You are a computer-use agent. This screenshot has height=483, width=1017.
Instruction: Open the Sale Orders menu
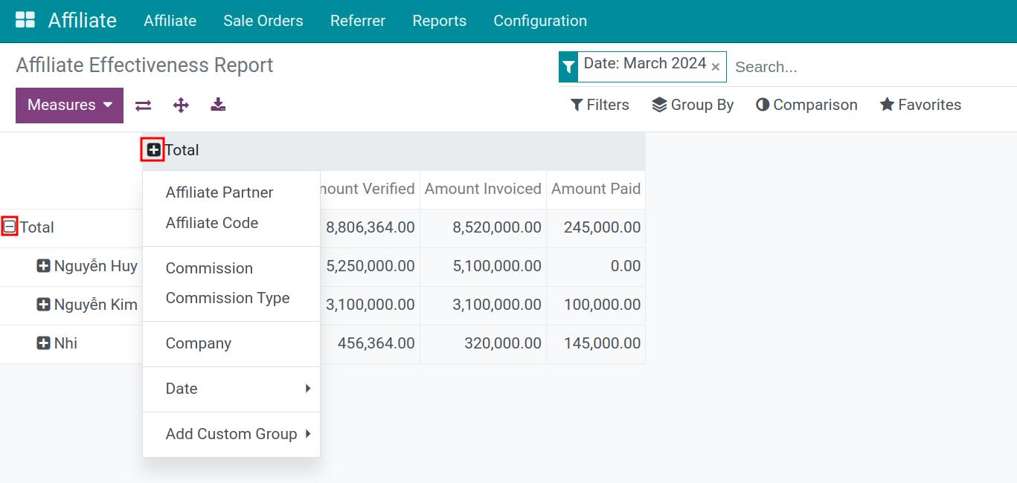tap(263, 21)
